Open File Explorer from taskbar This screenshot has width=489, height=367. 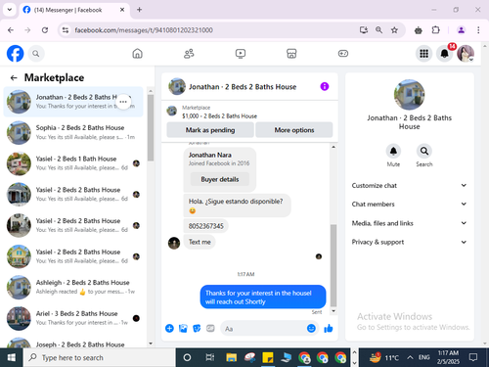232,358
